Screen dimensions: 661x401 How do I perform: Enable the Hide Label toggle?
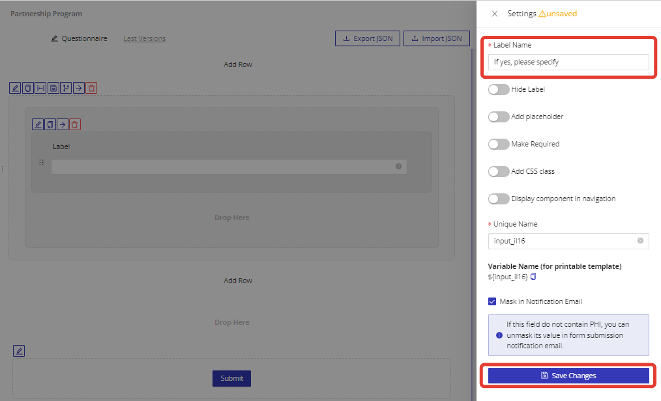[499, 89]
